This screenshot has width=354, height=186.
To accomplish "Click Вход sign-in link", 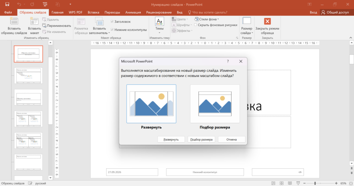I will 313,12.
